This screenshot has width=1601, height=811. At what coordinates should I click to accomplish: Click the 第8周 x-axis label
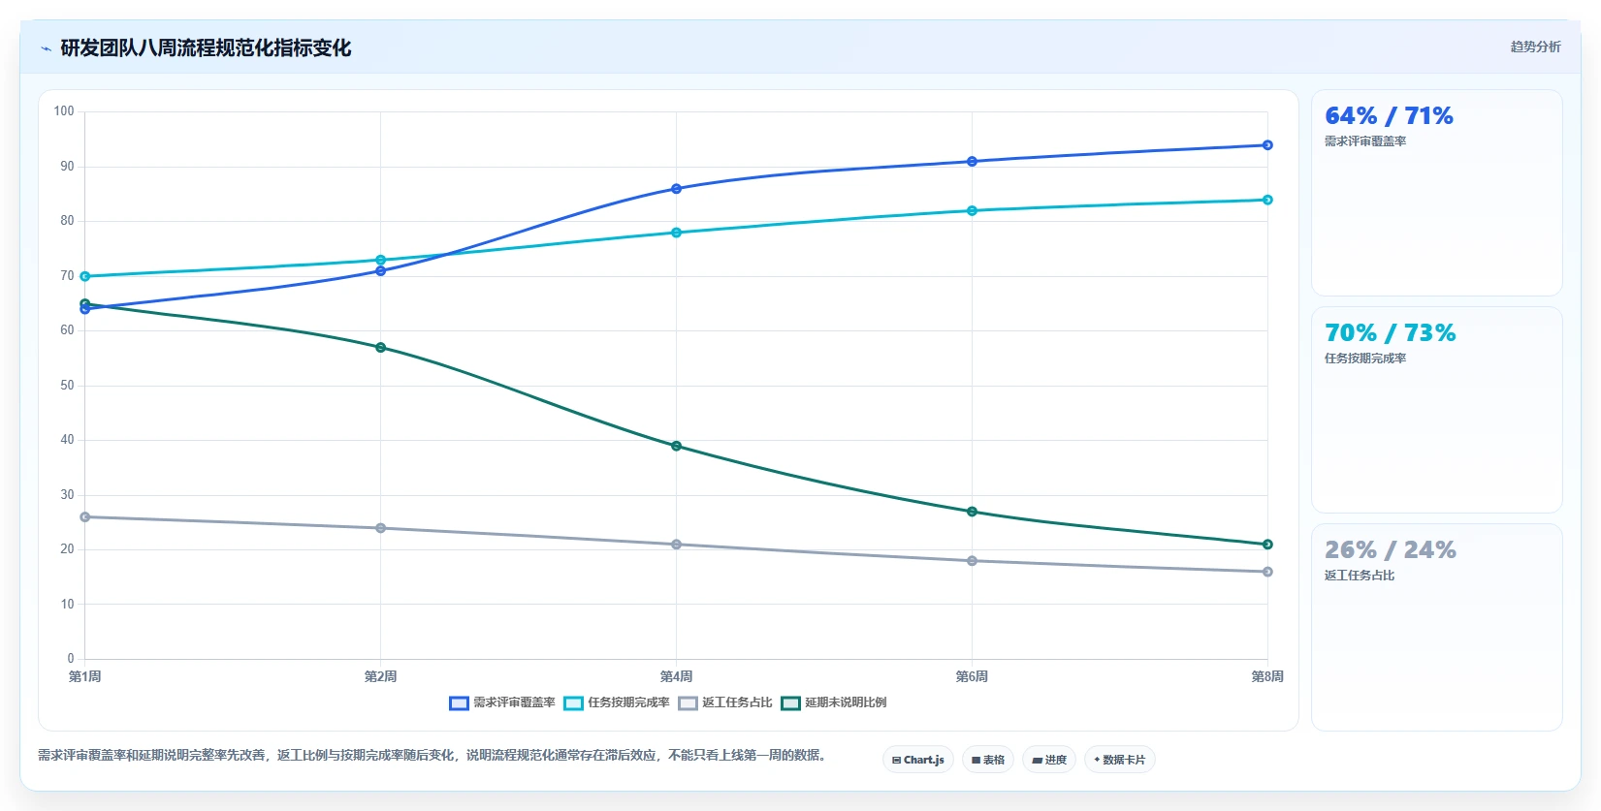[1267, 676]
